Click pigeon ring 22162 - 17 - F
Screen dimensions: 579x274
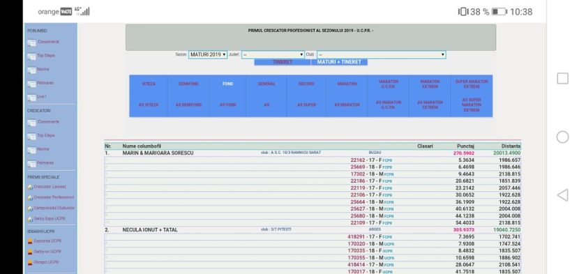[366, 160]
